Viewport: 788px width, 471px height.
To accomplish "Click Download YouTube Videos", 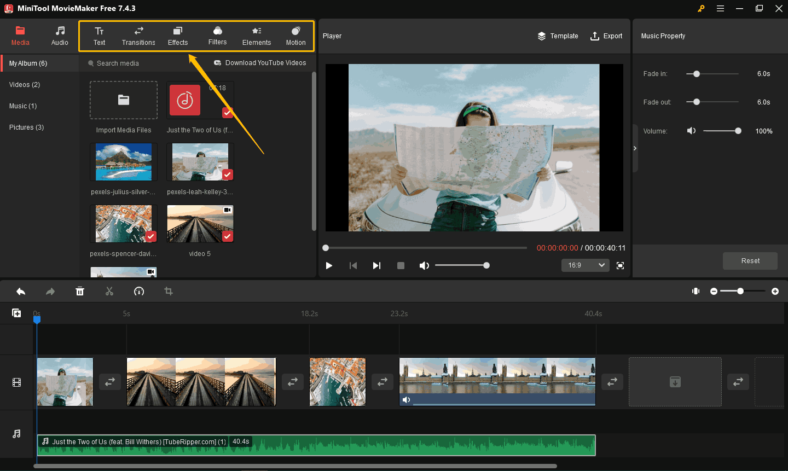I will pos(260,63).
